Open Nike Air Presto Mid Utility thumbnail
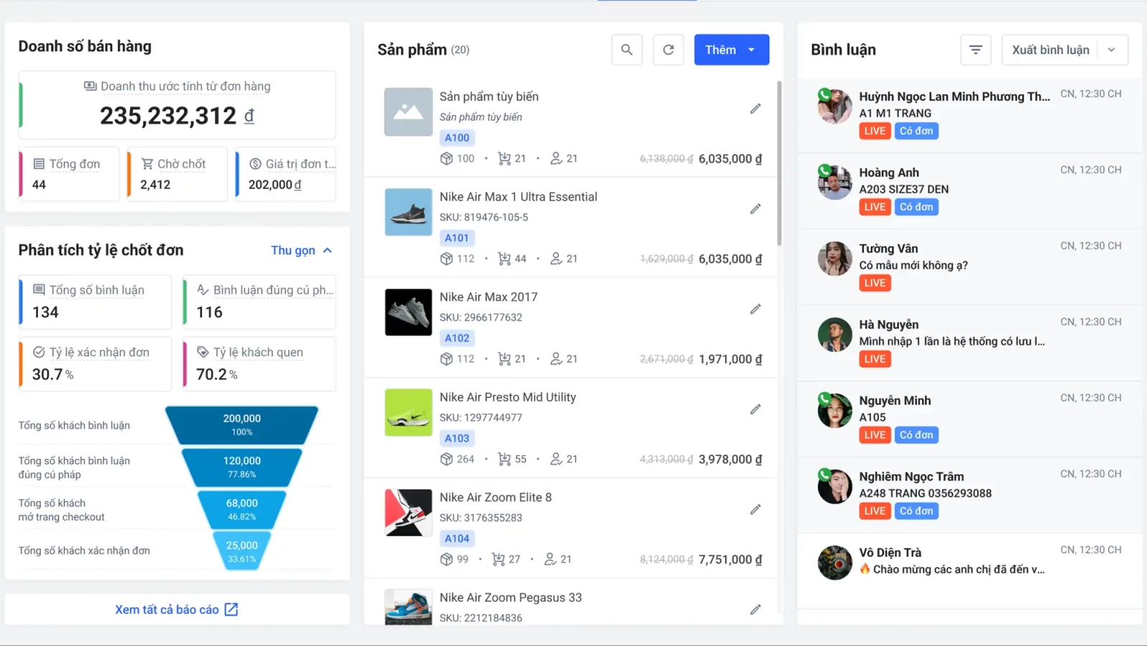The width and height of the screenshot is (1147, 646). (x=409, y=412)
